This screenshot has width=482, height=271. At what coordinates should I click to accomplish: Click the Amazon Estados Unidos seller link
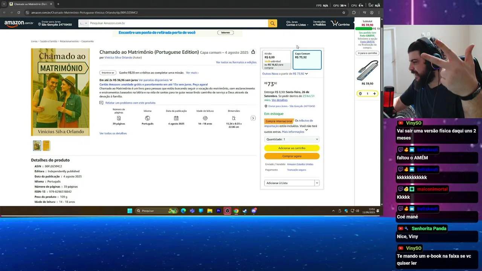(300, 164)
